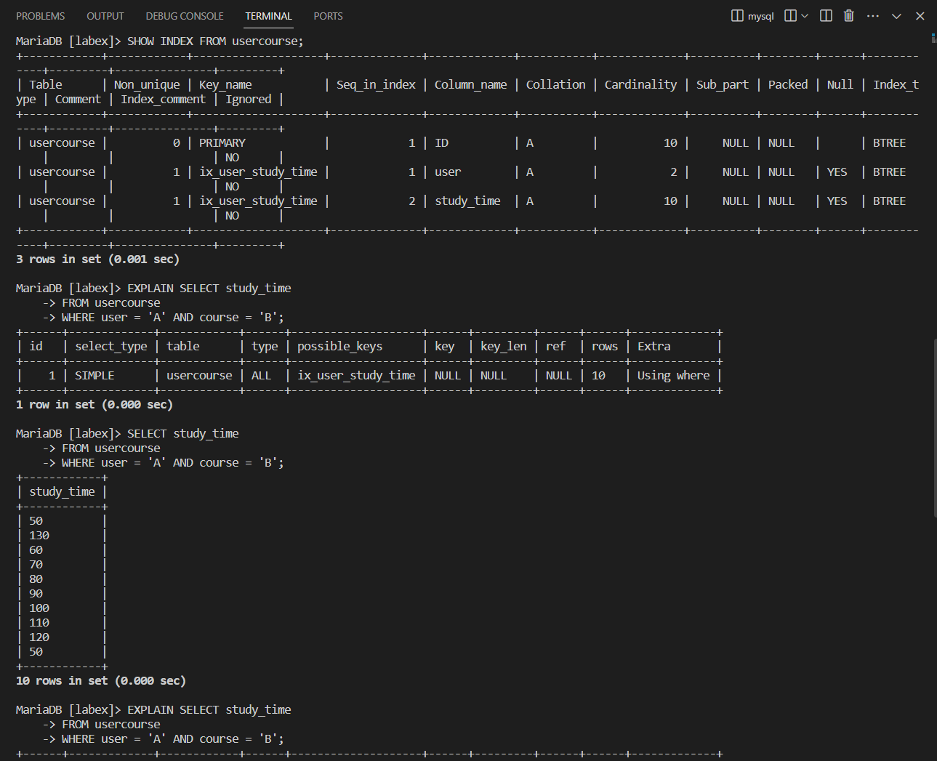
Task: Switch to the PROBLEMS tab
Action: 40,15
